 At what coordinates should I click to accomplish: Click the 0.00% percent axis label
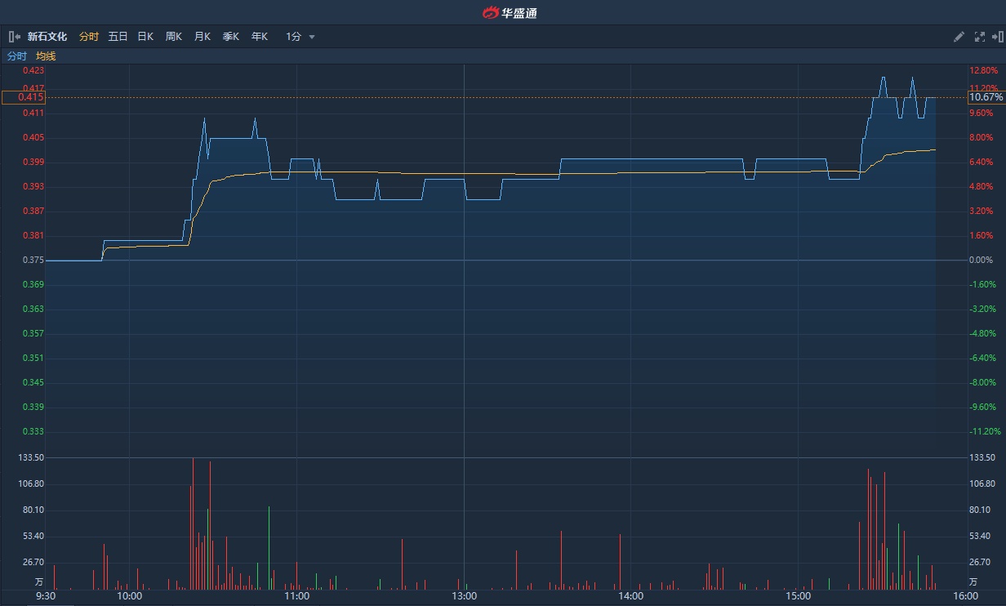(981, 260)
